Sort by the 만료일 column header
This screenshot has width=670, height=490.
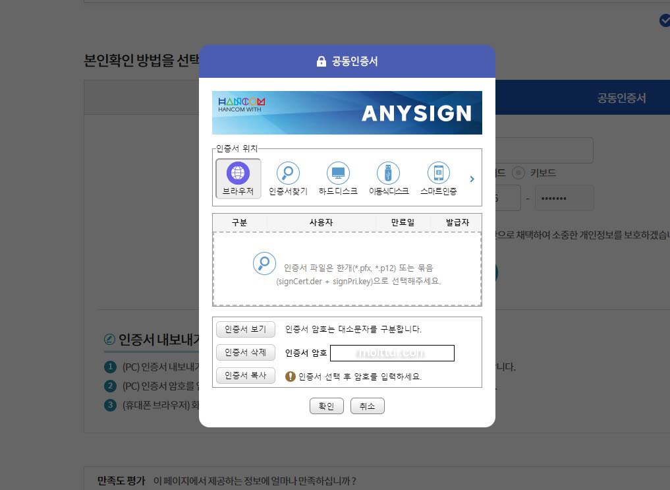point(403,222)
